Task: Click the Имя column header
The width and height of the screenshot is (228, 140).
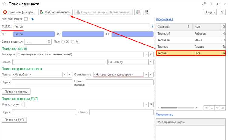Action: (x=207, y=27)
